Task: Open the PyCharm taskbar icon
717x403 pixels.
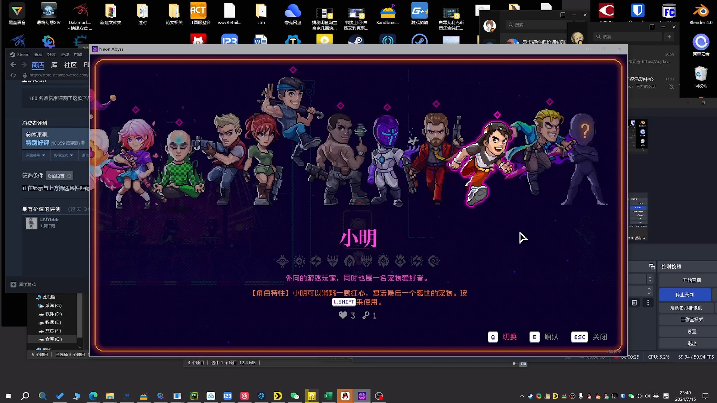Action: (194, 396)
